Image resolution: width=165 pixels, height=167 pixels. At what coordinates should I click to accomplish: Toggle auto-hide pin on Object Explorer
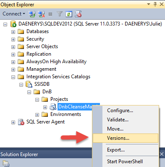click(155, 4)
